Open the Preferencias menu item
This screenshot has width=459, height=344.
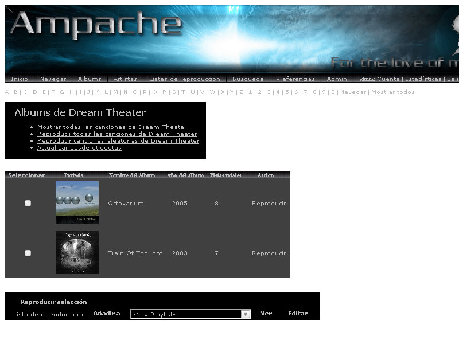[295, 79]
